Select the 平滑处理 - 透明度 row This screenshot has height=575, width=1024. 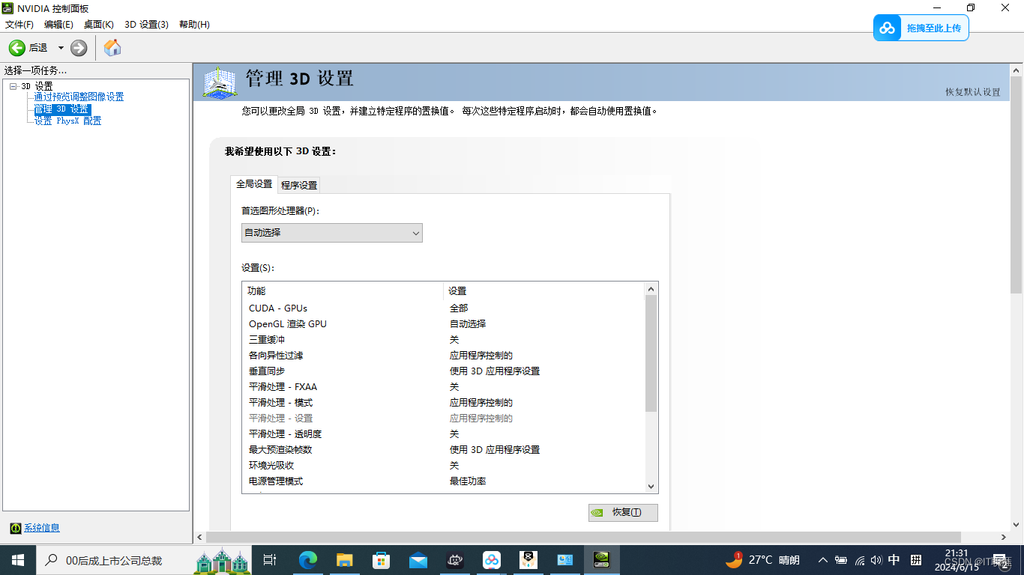(x=442, y=434)
